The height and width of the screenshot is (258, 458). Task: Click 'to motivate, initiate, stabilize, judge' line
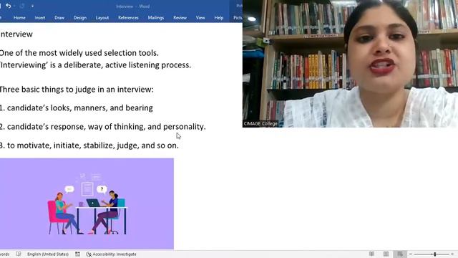(x=89, y=145)
